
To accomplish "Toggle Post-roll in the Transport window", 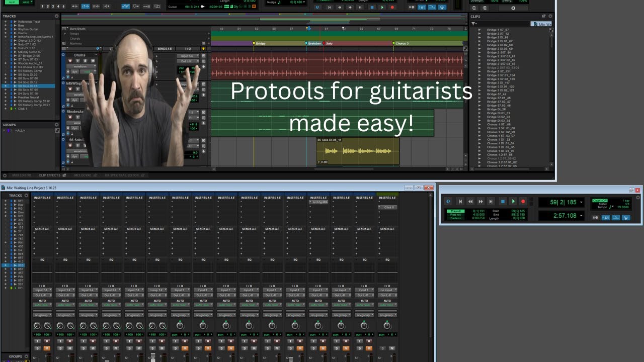I will (456, 215).
